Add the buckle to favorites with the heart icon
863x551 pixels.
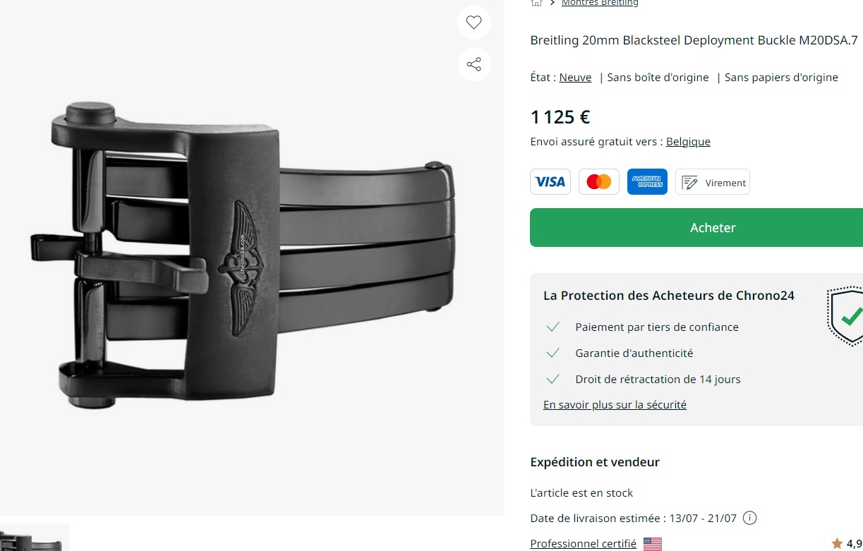point(473,23)
